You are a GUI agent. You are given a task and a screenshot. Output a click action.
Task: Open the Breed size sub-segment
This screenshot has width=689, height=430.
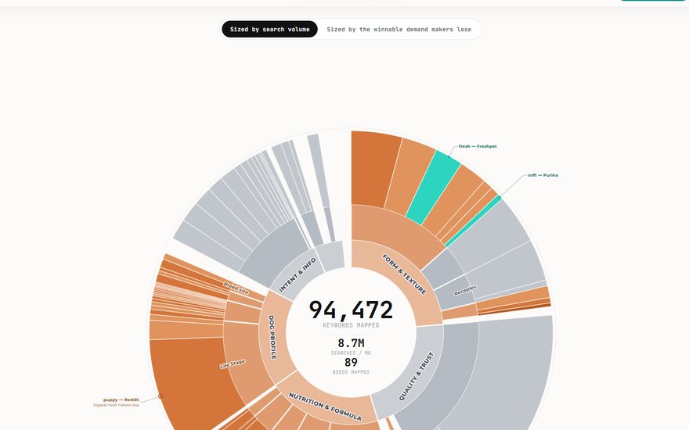(236, 288)
